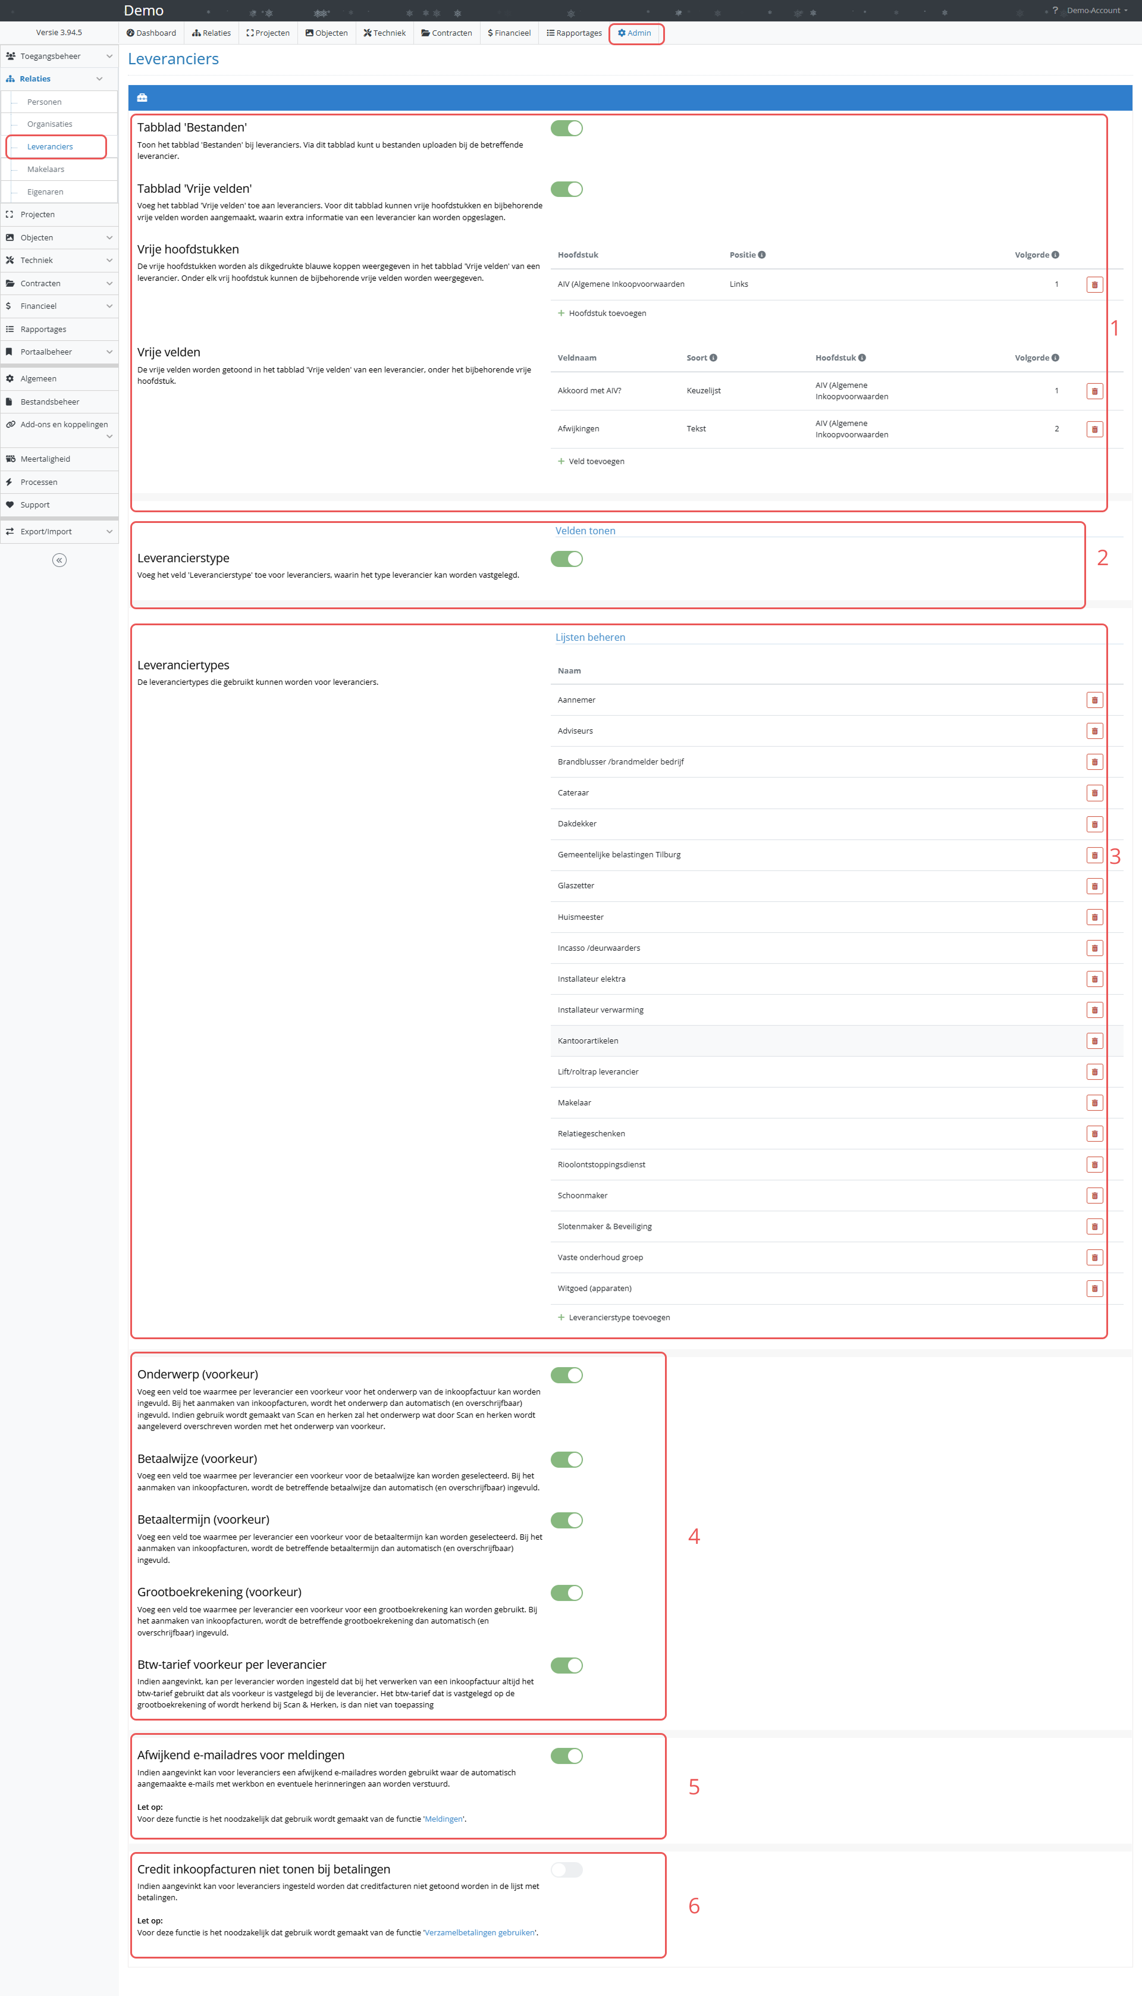
Task: Open the Rapportages top navigation tab
Action: click(x=574, y=33)
